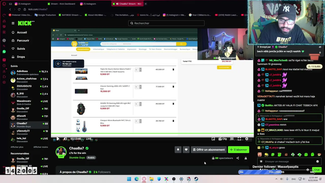Toggle mini player mode in the stream player
Viewport: 325px width, 183px height.
coord(213,139)
